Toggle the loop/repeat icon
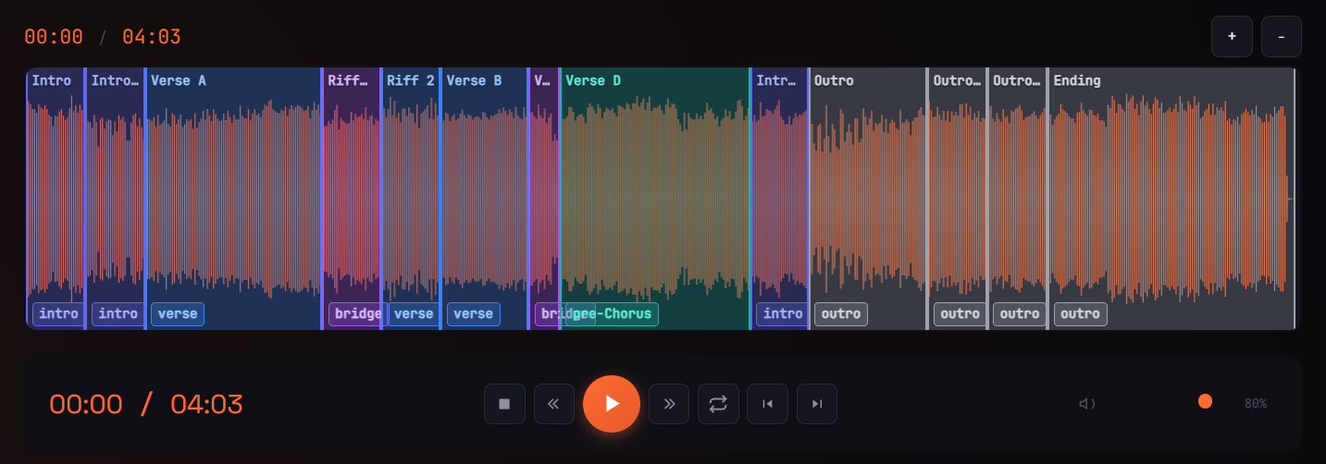This screenshot has height=464, width=1326. tap(718, 404)
